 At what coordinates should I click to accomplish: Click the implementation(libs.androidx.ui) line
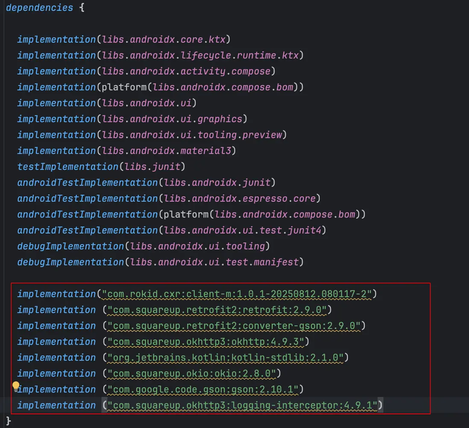tap(107, 103)
